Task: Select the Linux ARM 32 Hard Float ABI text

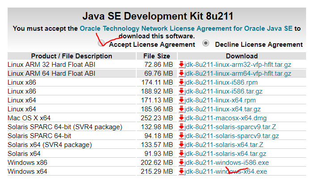Action: click(x=51, y=65)
